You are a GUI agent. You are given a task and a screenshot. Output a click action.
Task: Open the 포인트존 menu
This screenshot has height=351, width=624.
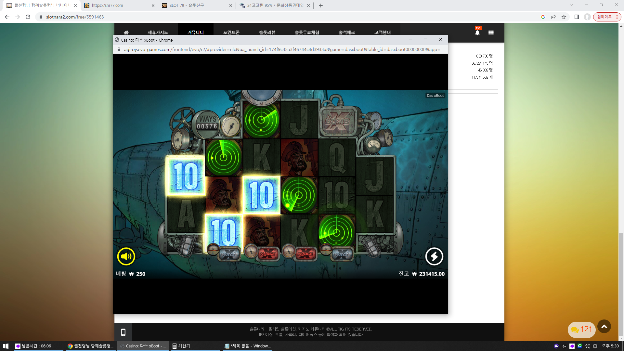[x=231, y=32]
